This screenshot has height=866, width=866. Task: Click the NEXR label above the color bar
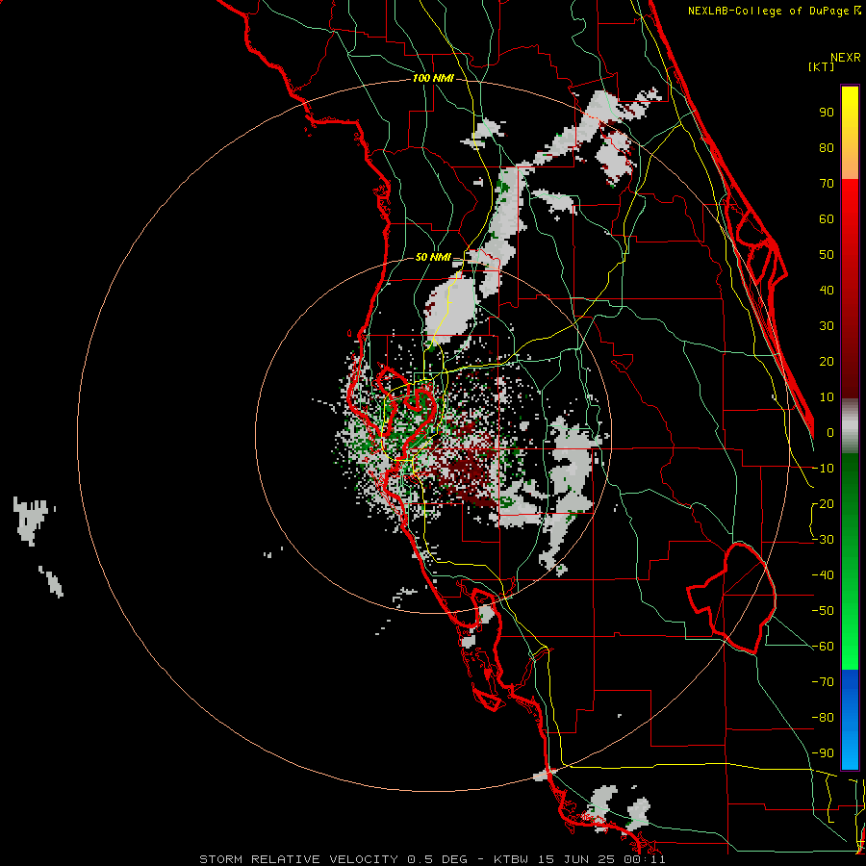[846, 58]
